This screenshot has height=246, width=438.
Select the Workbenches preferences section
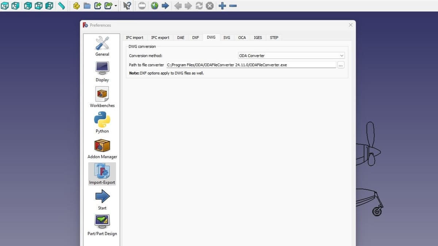(x=102, y=97)
